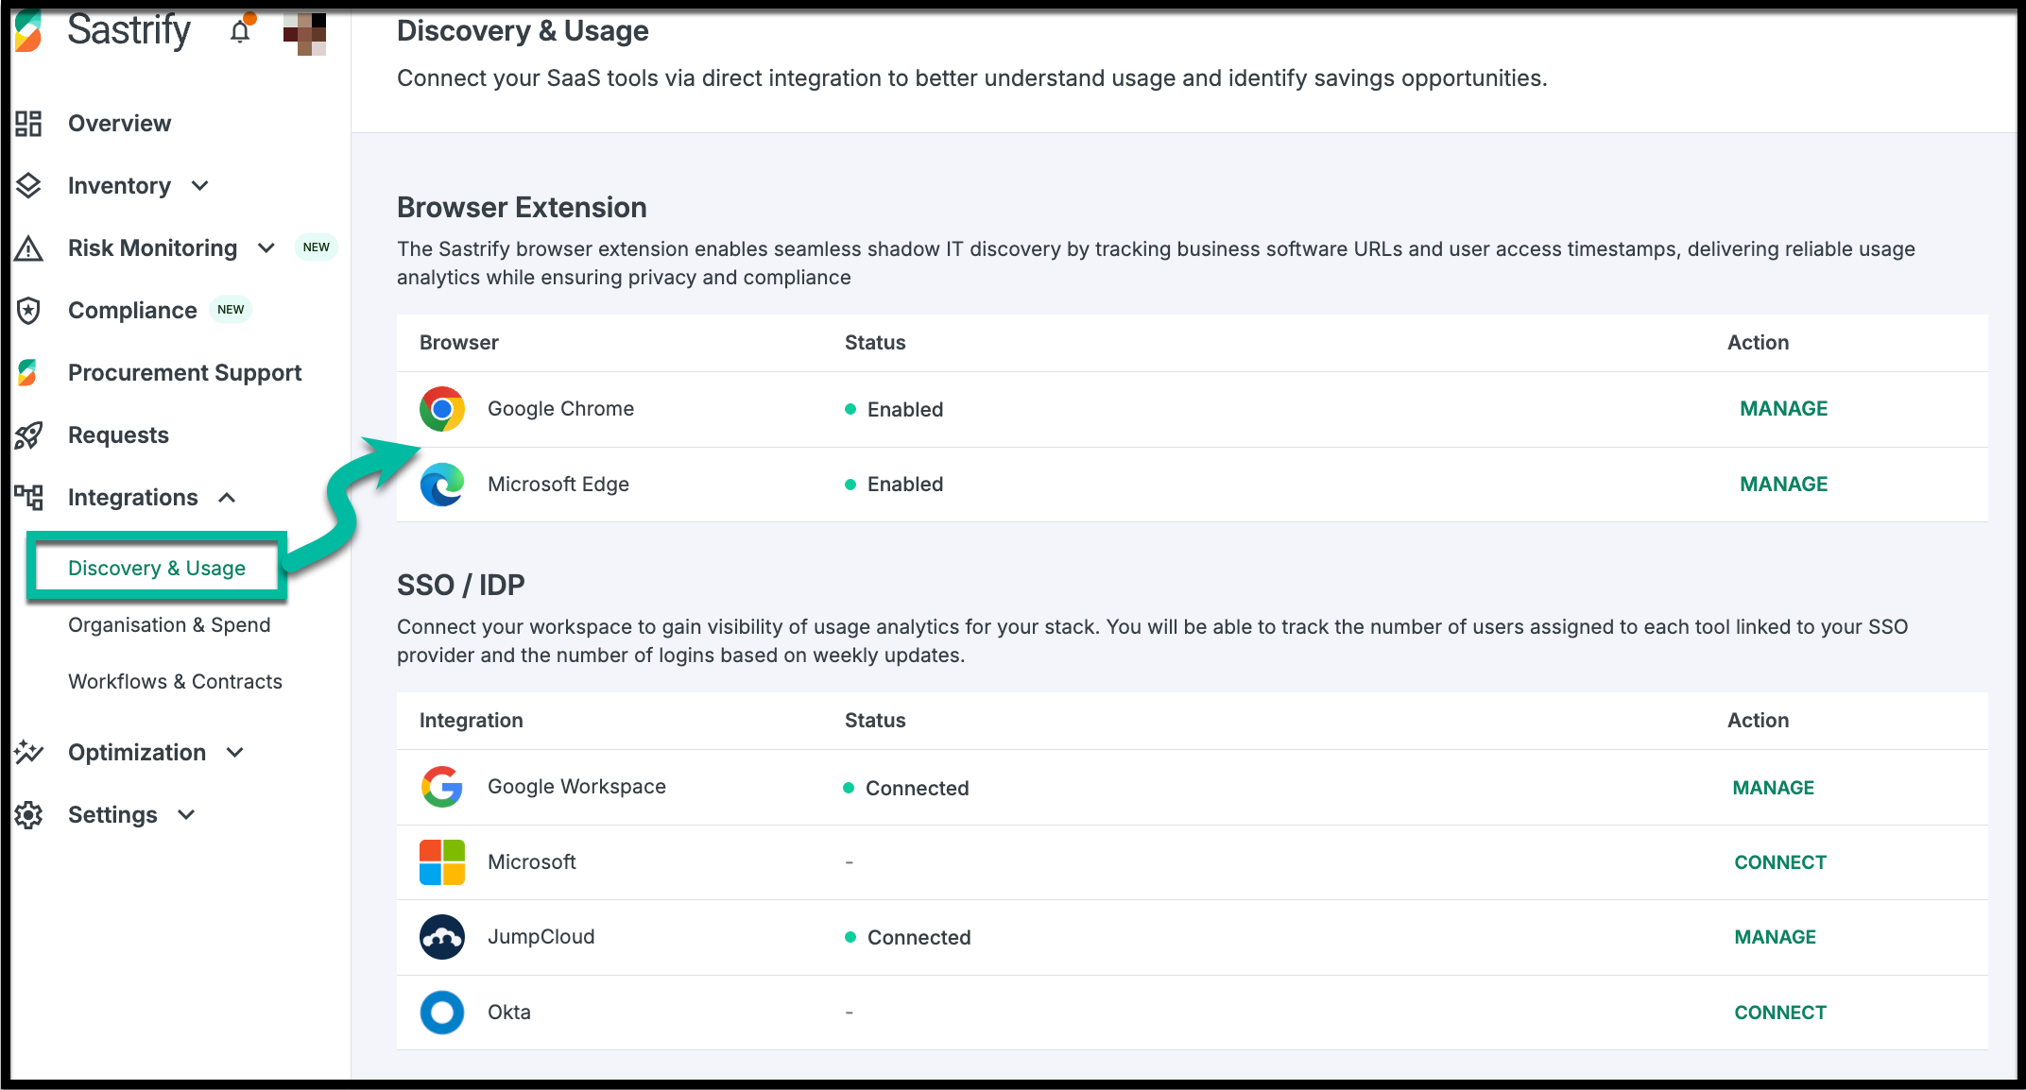Viewport: 2026px width, 1090px height.
Task: Expand the Settings chevron
Action: pos(186,815)
